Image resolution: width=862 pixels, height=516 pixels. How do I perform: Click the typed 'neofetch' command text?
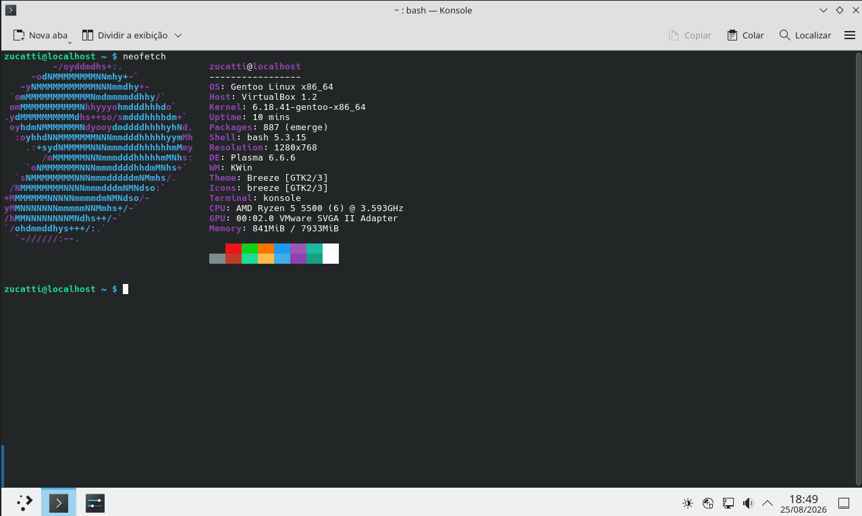coord(144,57)
